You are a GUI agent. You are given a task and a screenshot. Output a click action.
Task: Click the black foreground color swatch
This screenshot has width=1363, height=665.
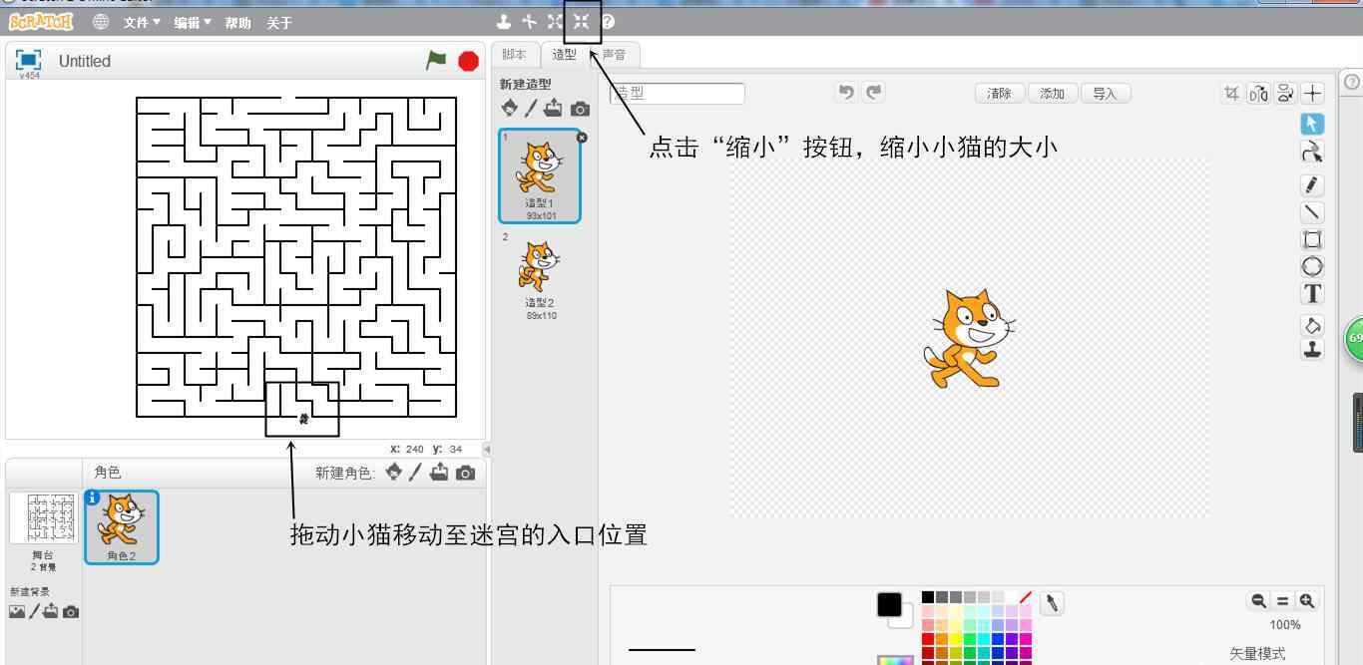tap(888, 604)
